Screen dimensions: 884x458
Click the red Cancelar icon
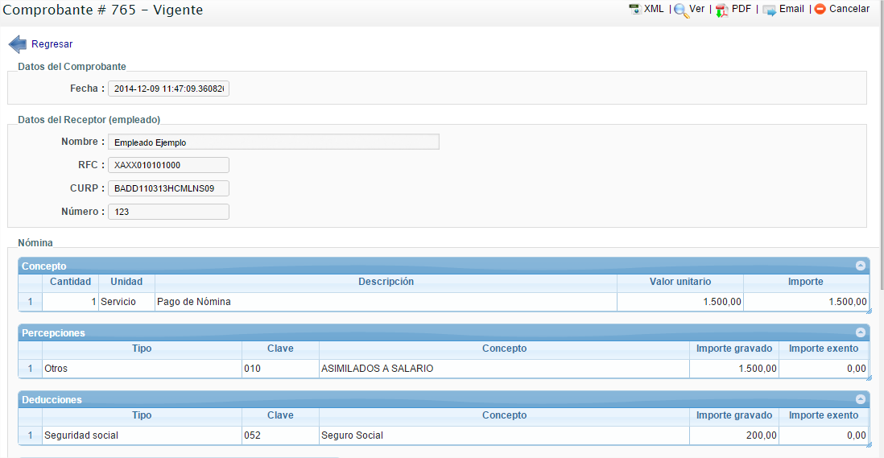click(820, 10)
